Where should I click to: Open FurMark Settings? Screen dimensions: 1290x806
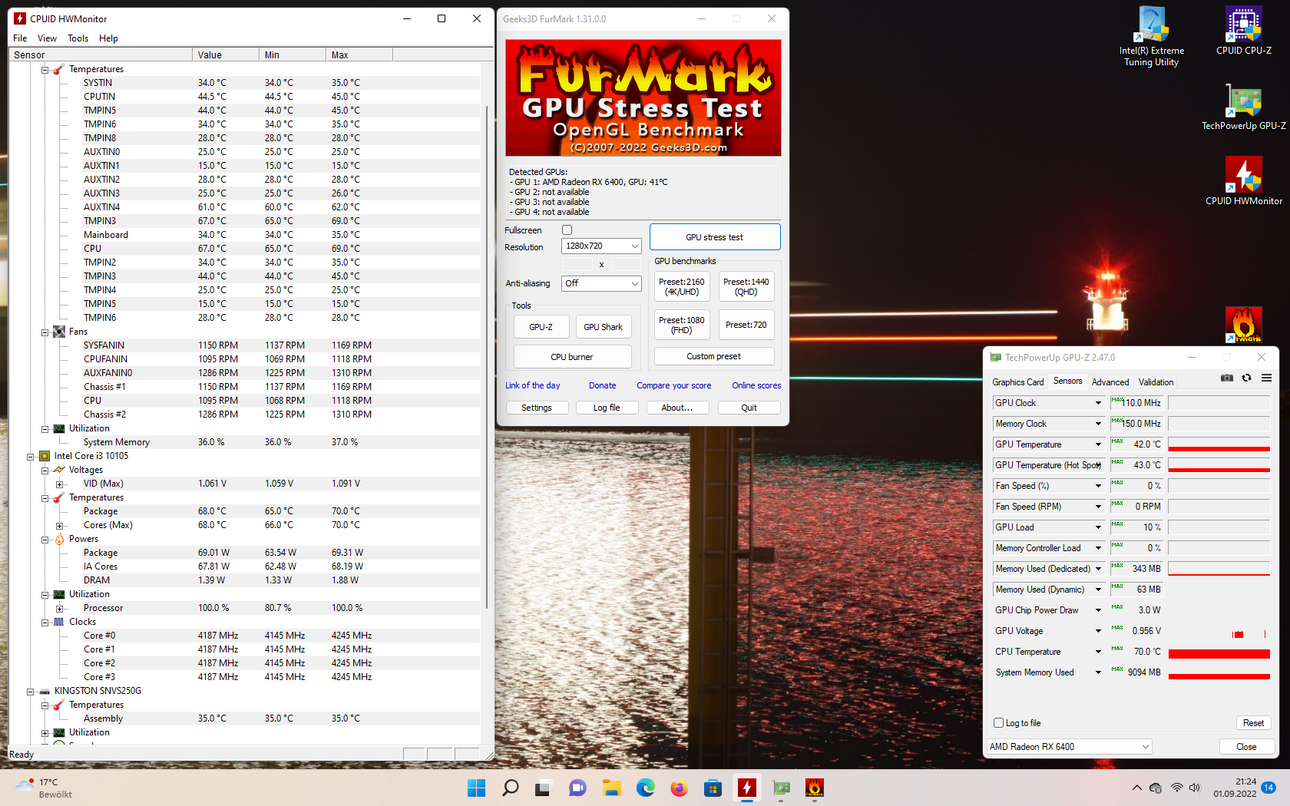coord(537,408)
